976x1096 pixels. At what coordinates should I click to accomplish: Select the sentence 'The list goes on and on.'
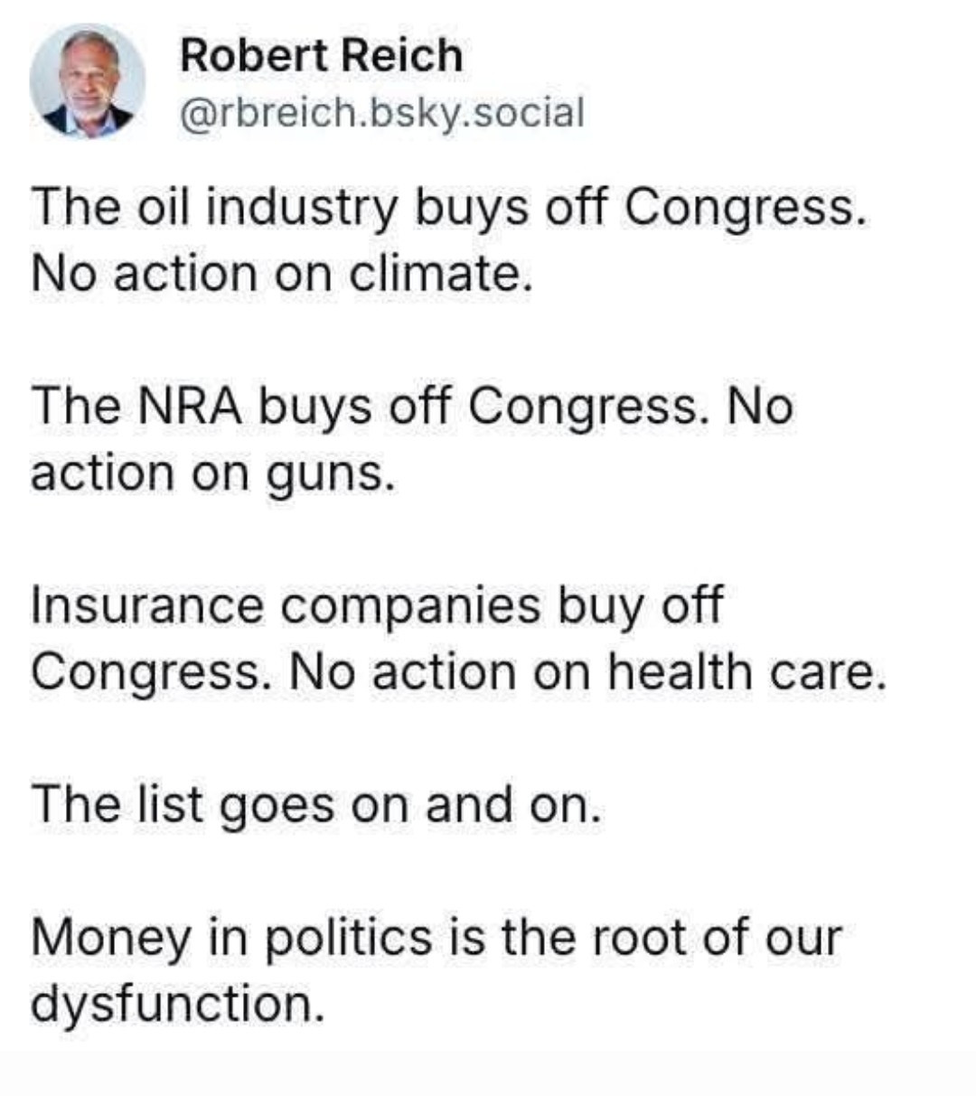click(315, 805)
